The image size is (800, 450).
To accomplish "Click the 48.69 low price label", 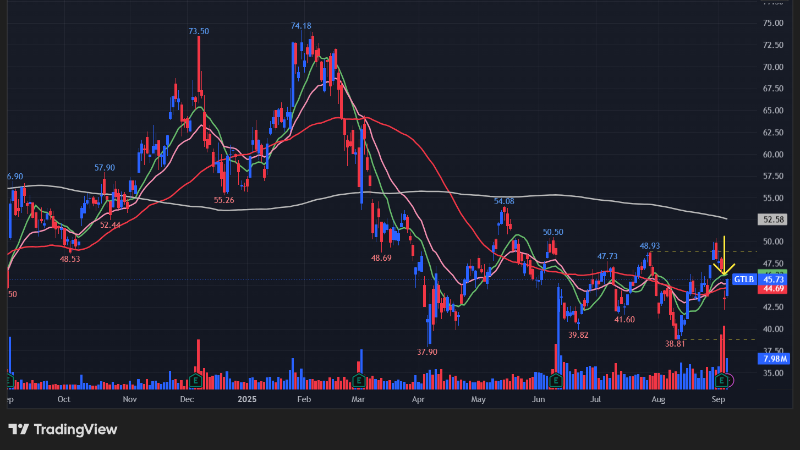I will 381,257.
